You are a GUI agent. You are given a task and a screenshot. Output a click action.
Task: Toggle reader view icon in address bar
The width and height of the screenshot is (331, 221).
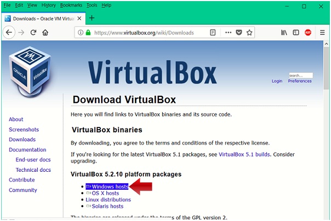tap(213, 32)
